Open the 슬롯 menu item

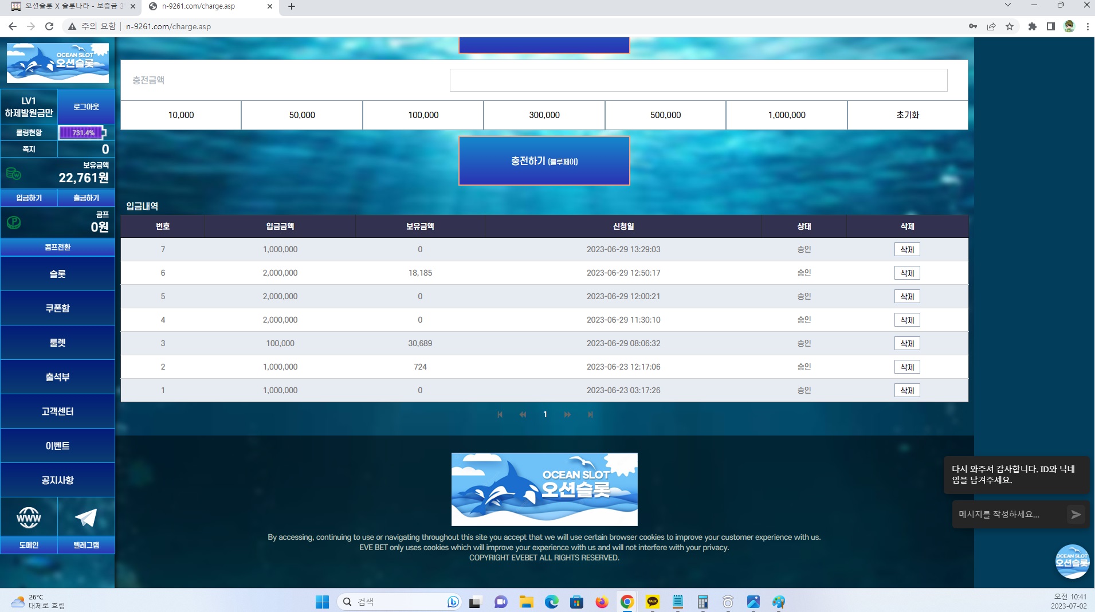57,274
